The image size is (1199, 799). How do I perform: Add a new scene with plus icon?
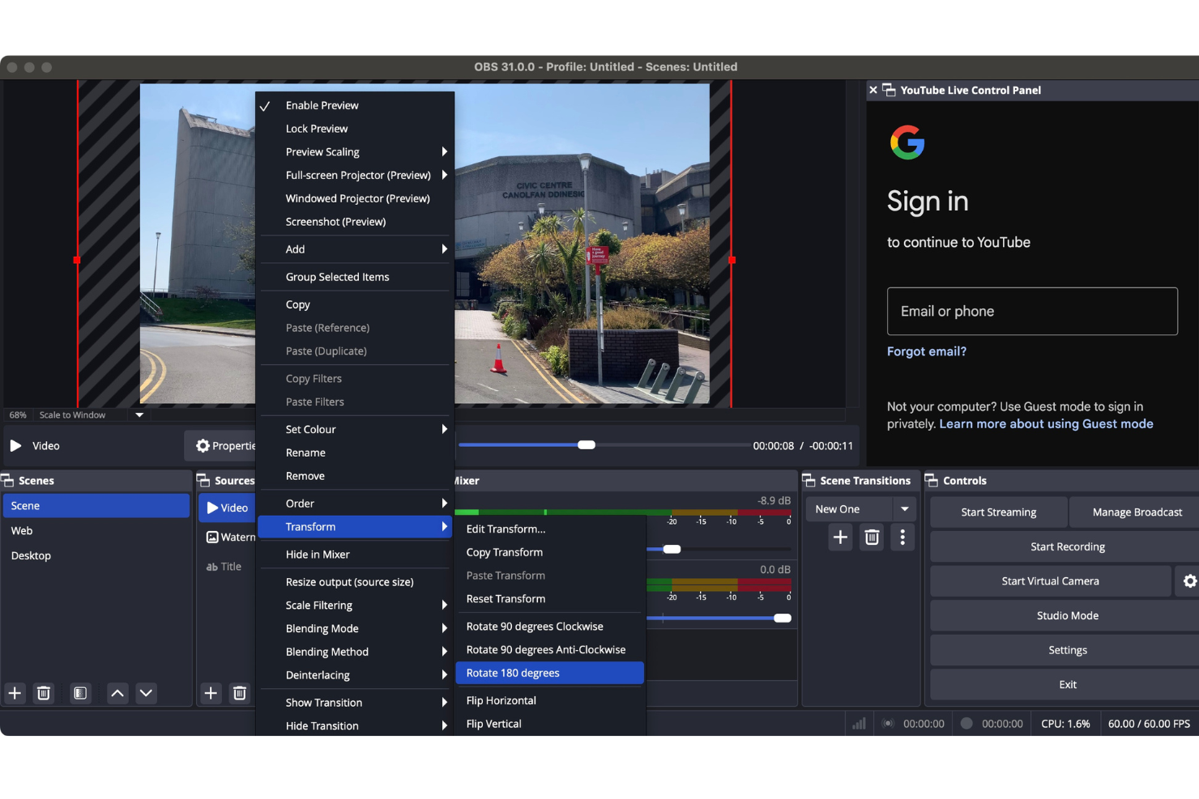[x=15, y=693]
